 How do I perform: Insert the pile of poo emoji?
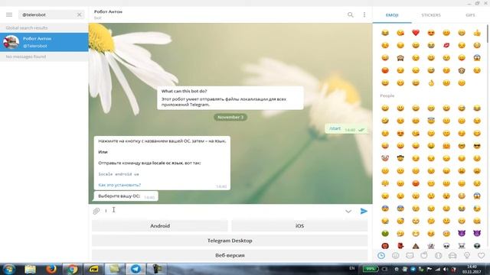[x=416, y=246]
